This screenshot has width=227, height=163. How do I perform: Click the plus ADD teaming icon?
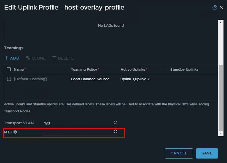pos(6,58)
